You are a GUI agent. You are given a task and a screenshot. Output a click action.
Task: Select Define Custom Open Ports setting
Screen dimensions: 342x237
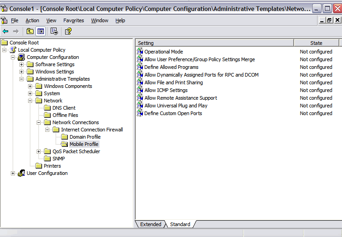point(173,113)
